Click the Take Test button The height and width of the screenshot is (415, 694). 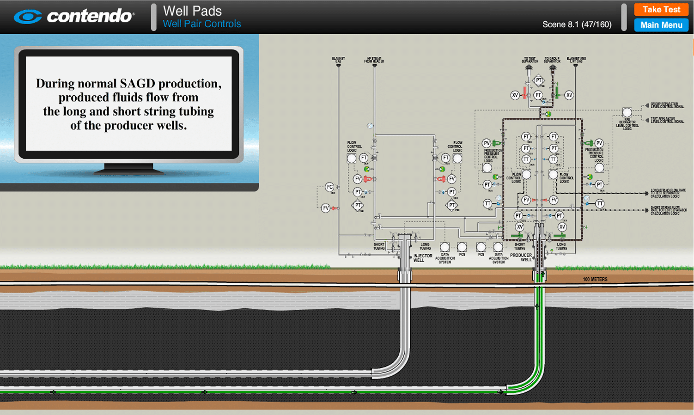click(661, 9)
